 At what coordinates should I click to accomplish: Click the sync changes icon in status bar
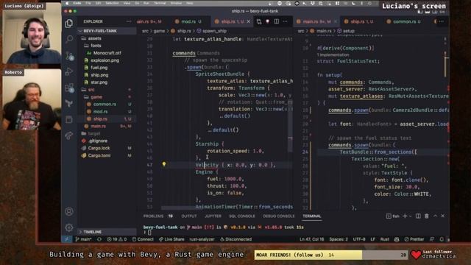pos(99,239)
